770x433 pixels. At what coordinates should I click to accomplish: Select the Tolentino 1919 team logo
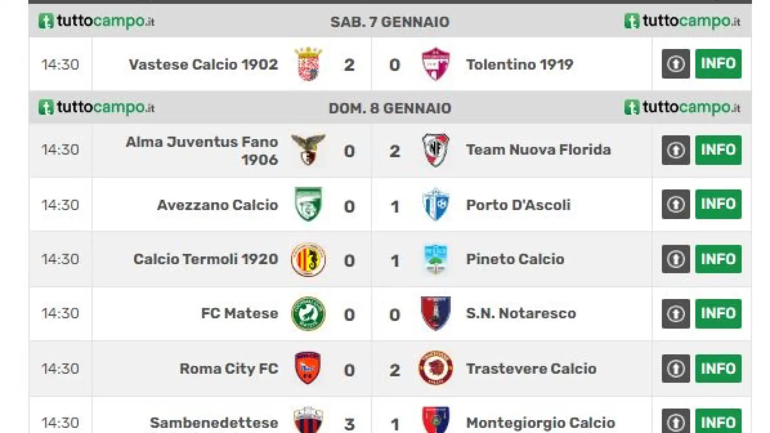point(436,64)
